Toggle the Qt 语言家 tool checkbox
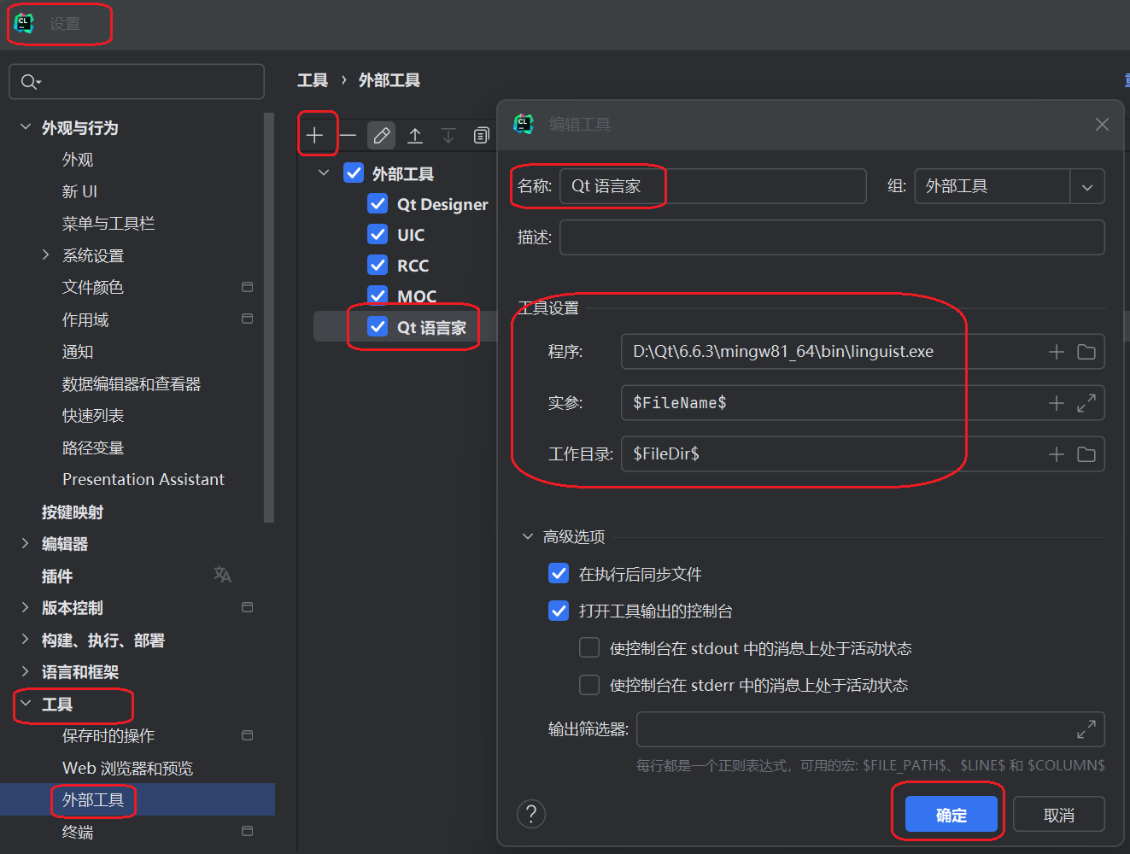The width and height of the screenshot is (1130, 854). point(378,326)
